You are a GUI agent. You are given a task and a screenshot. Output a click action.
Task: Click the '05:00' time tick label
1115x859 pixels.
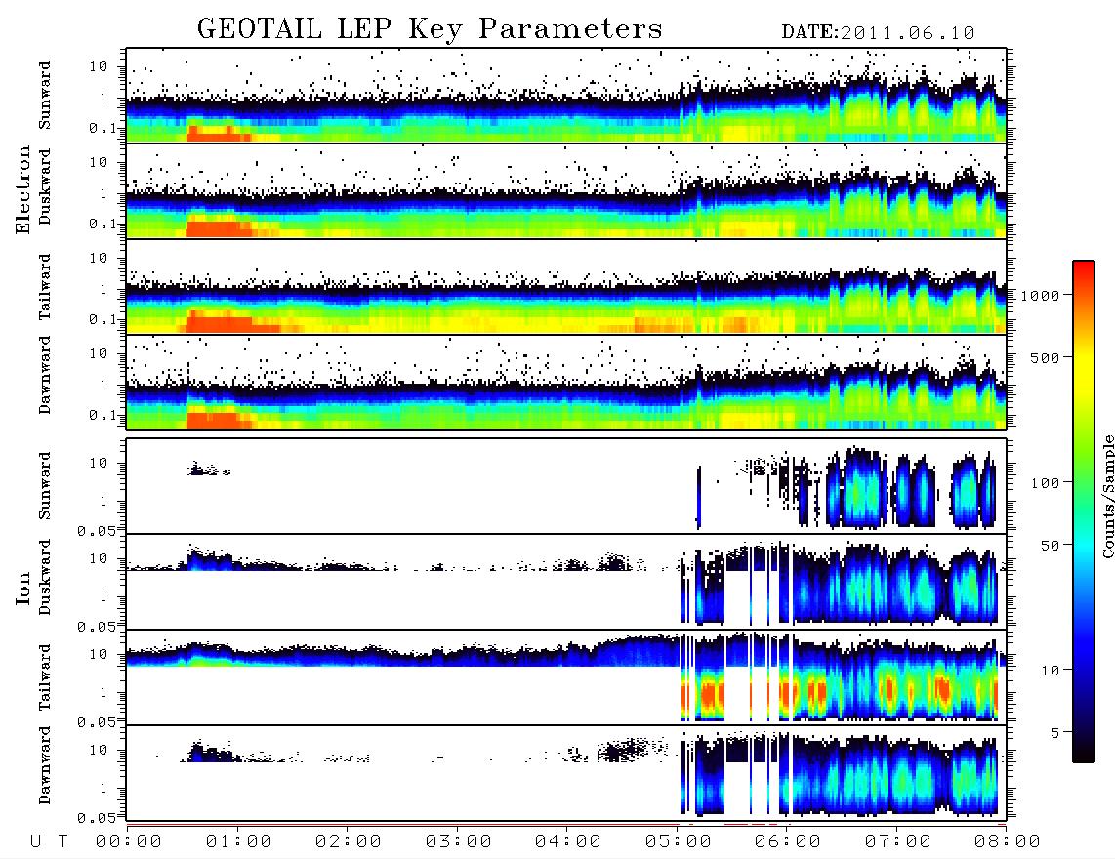tap(679, 842)
